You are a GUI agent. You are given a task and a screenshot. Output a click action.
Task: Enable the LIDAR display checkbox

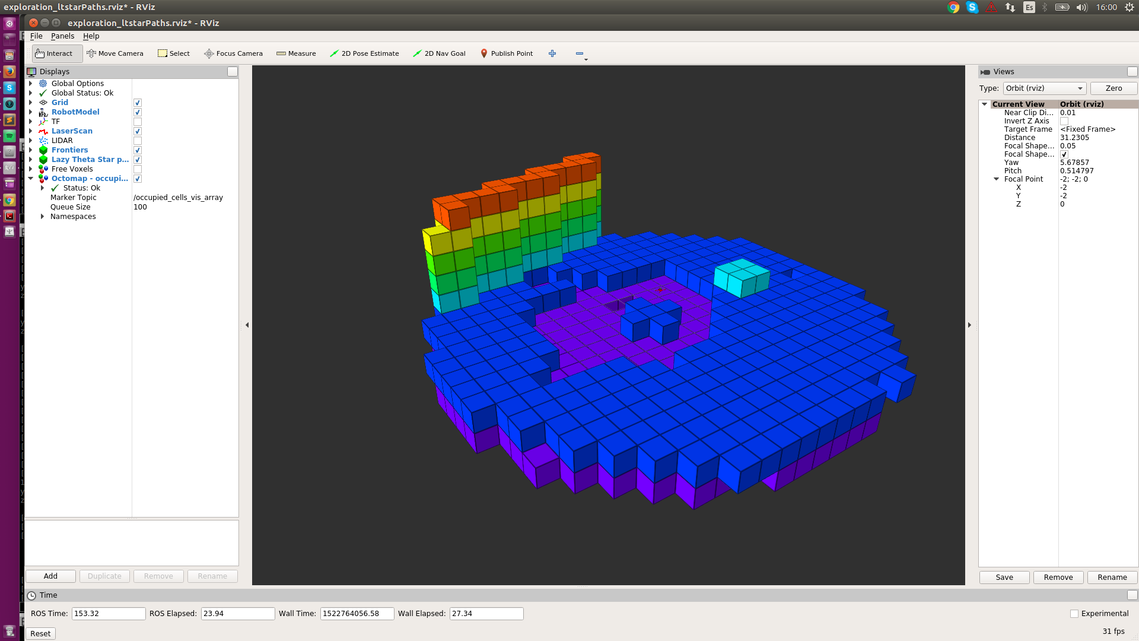click(138, 141)
